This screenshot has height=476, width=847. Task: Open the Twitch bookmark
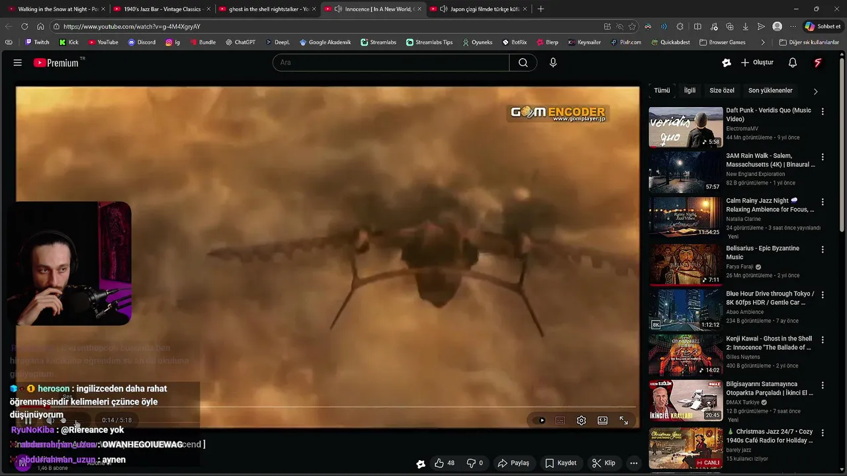tap(37, 42)
